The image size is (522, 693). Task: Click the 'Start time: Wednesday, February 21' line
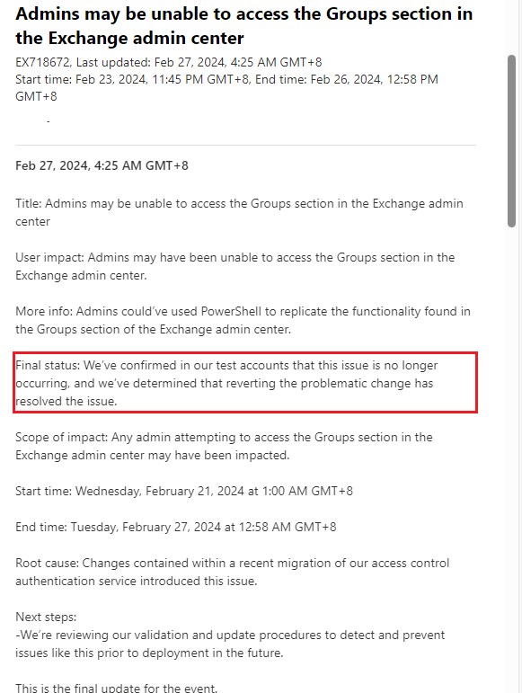[x=184, y=491]
